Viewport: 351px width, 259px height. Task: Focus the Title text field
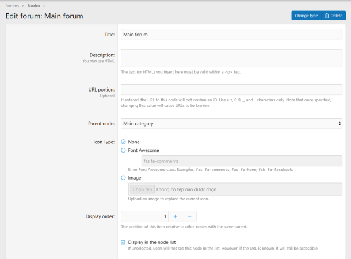231,35
